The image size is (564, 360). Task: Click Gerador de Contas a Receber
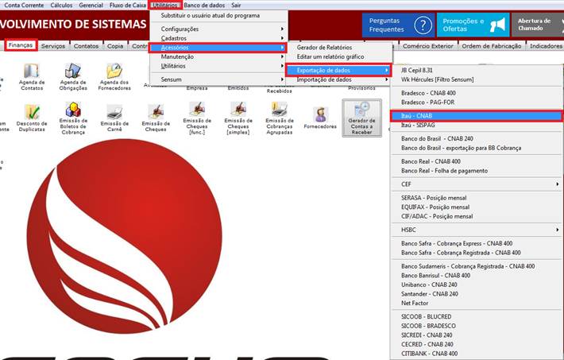coord(362,118)
